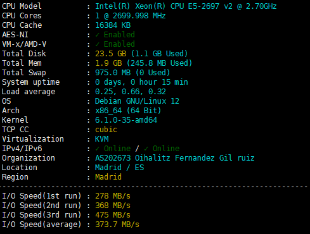The height and width of the screenshot is (234, 310).
Task: Select average I/O speed '373.7 MB/s'
Action: point(117,225)
